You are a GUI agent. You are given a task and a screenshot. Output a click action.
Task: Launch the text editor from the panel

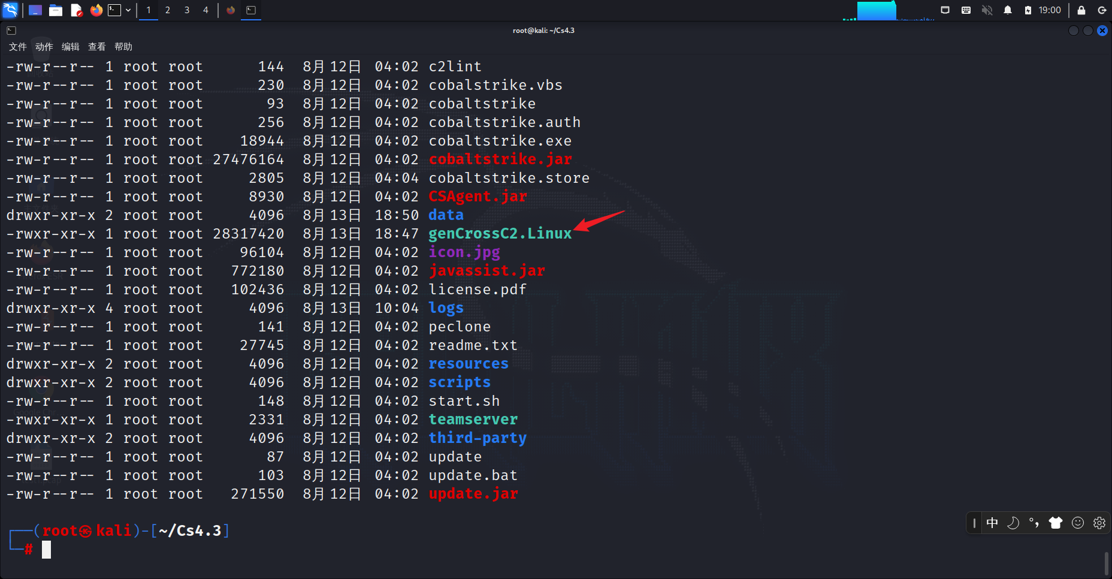77,10
